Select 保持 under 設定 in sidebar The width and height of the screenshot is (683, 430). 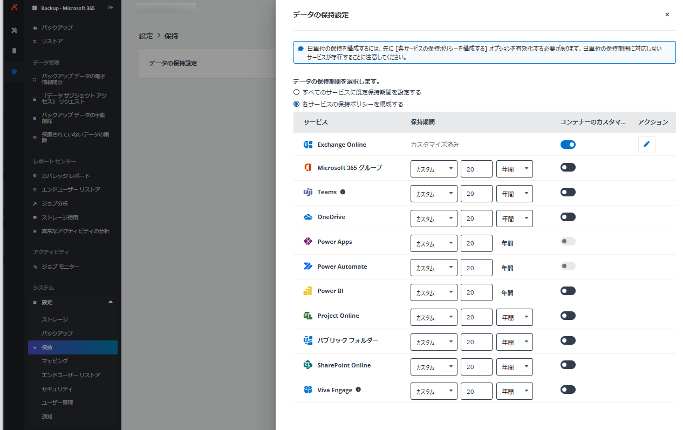pos(73,347)
